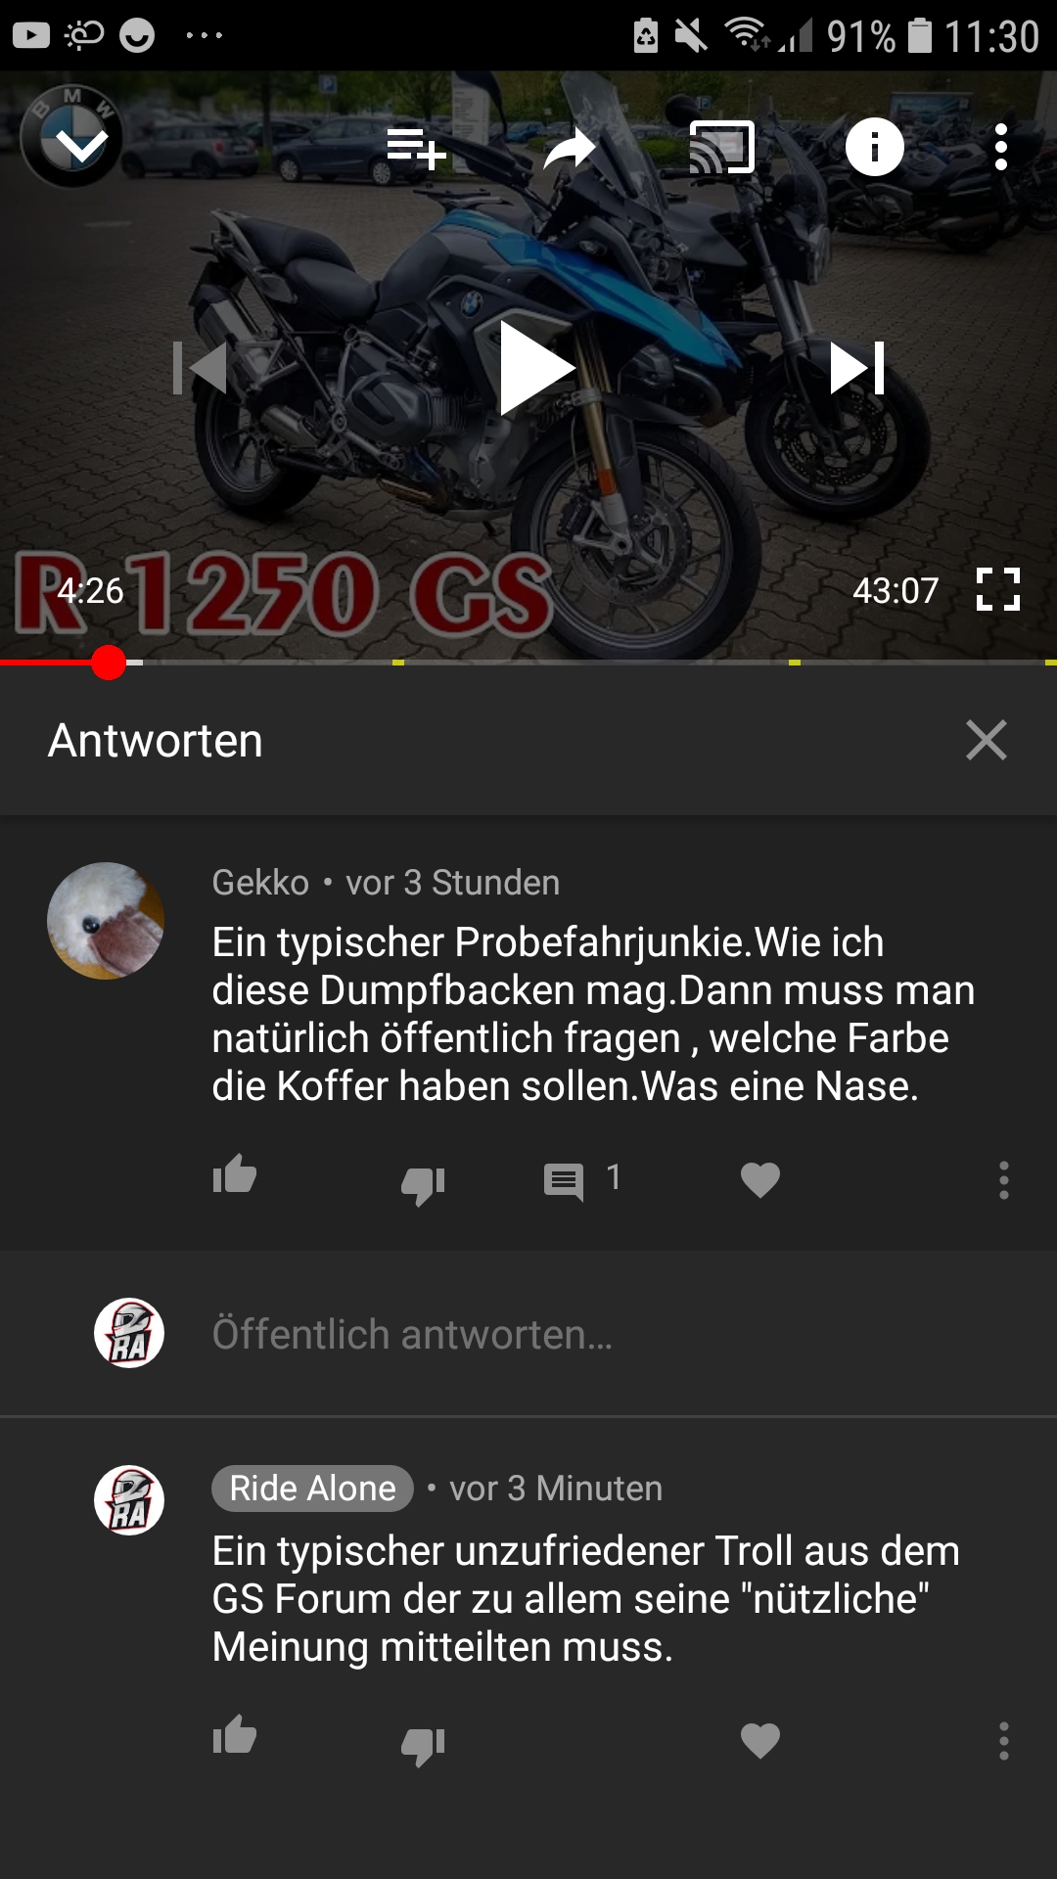Minimize video with the down chevron

click(x=81, y=148)
